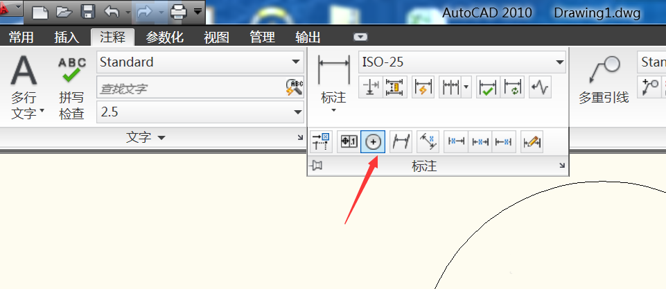Screen dimensions: 666x289
Task: Open the AutoCAD application menu button
Action: tap(10, 8)
